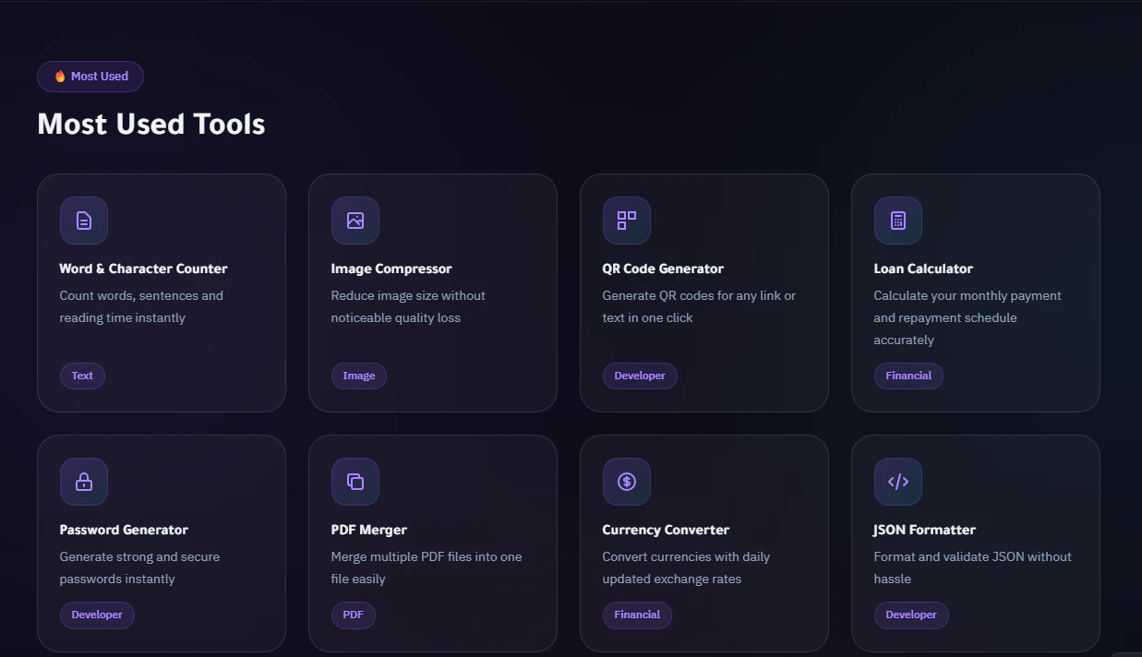Click the Financial tag on Loan Calculator
The width and height of the screenshot is (1142, 657).
908,376
